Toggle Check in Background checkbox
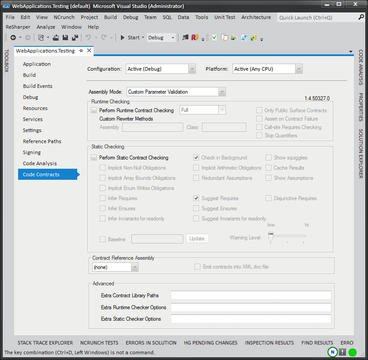The width and height of the screenshot is (368, 360). tap(196, 157)
